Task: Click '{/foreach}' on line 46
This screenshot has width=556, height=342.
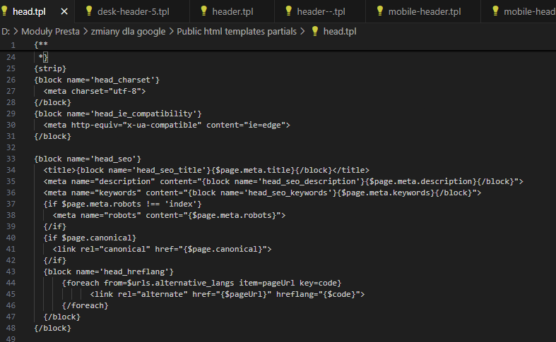Action: click(x=85, y=305)
